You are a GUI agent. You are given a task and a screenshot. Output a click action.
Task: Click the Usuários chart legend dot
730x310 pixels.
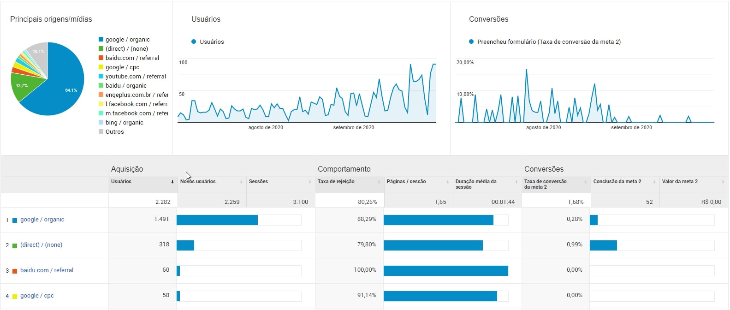coord(194,42)
